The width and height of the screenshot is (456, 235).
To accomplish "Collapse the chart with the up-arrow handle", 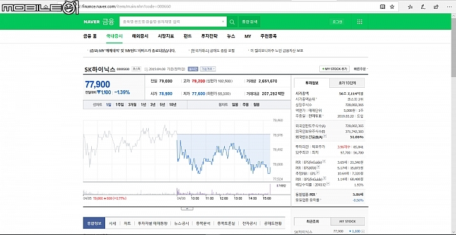I will point(187,208).
